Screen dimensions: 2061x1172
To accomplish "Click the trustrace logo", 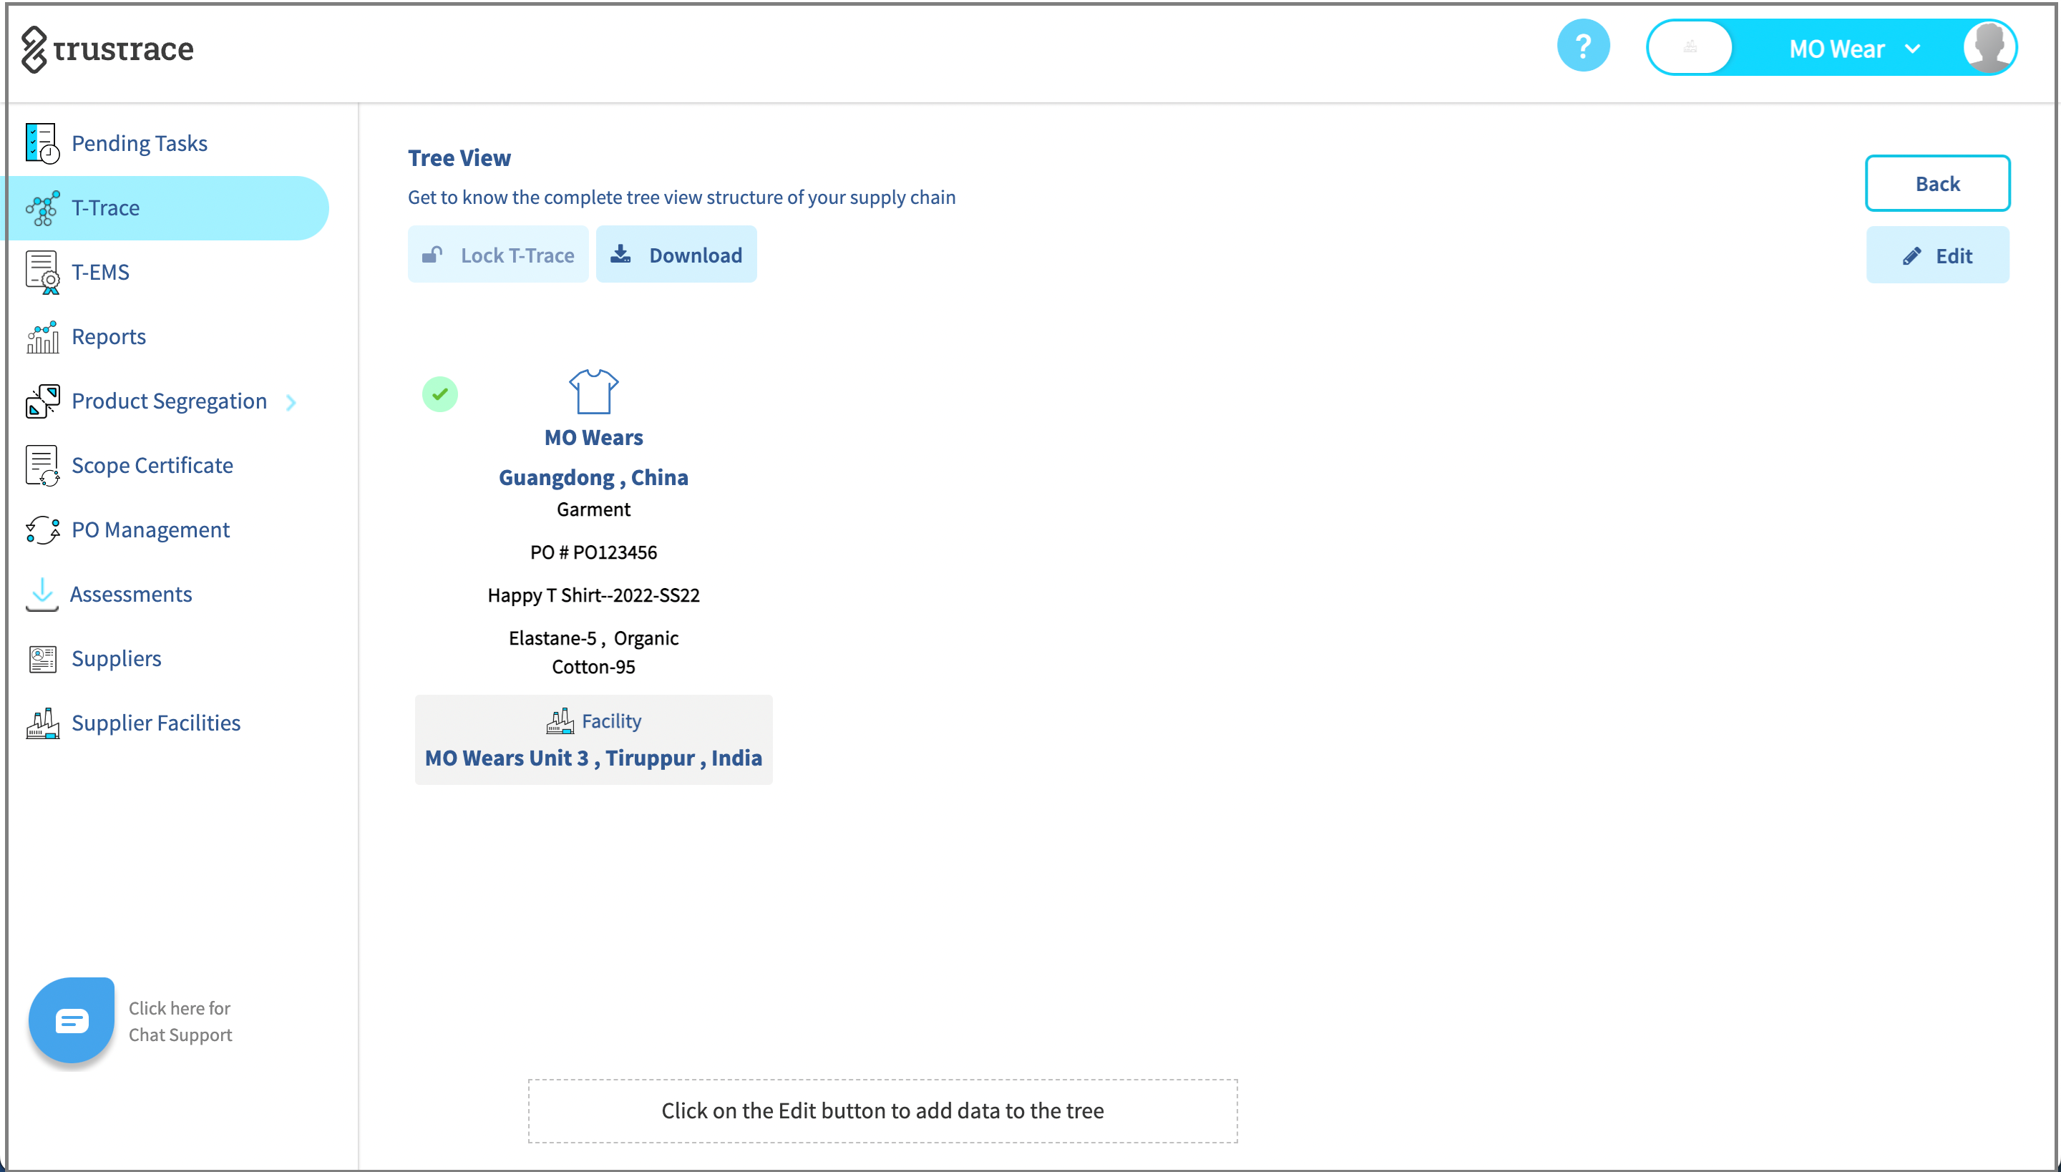I will (107, 49).
